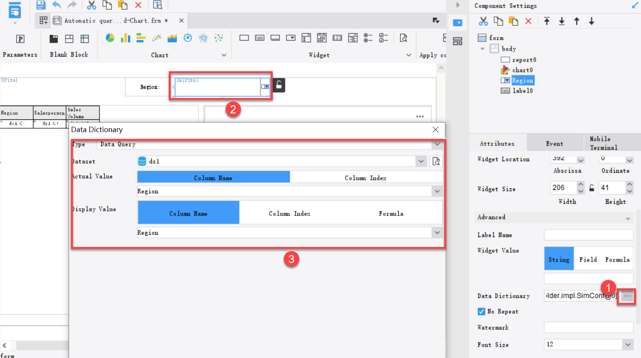
Task: Choose Column Index for Display Value
Action: click(290, 214)
